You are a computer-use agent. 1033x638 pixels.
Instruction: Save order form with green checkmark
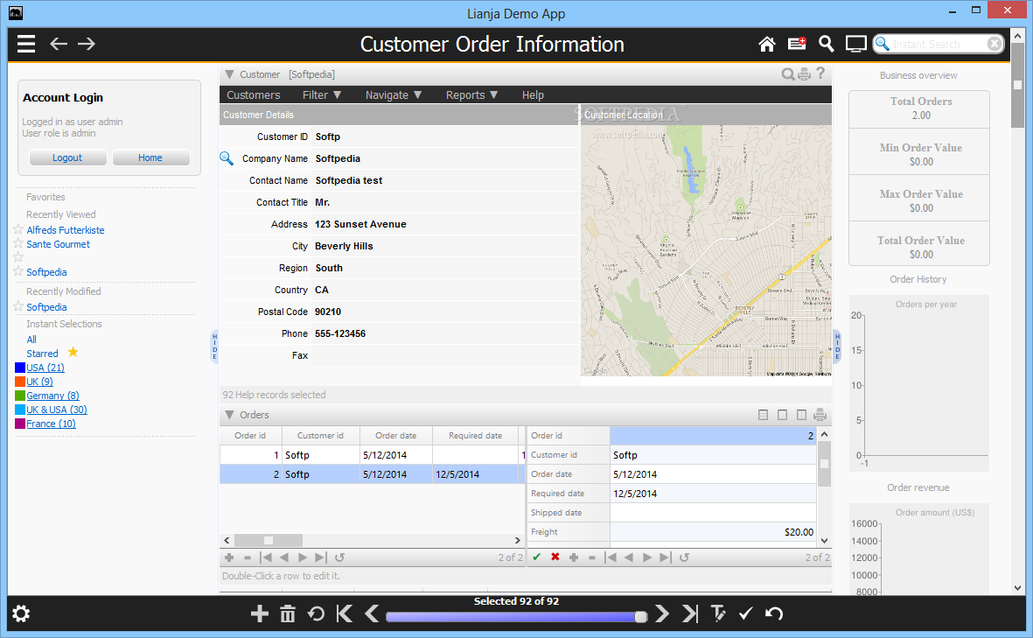(x=537, y=557)
